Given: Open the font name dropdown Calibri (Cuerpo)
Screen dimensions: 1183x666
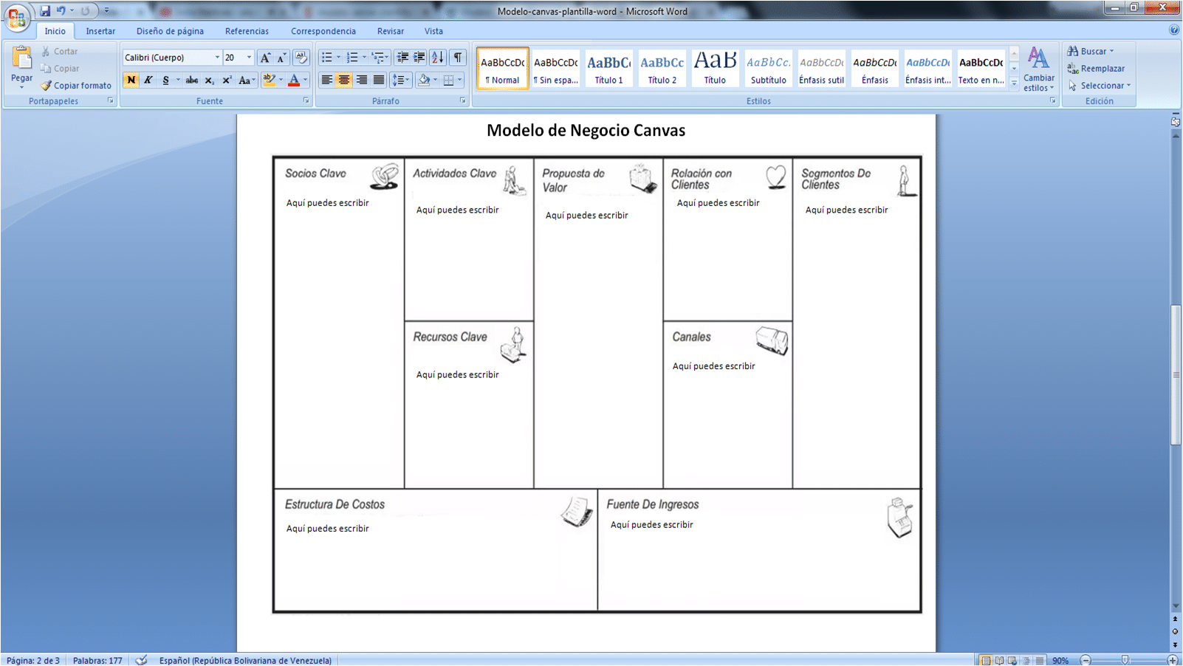Looking at the screenshot, I should 217,58.
